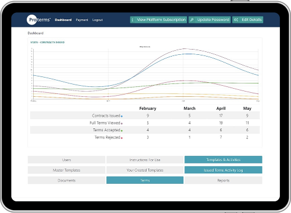Screen dimensions: 291x213
Task: Go to the Payment menu item
Action: 82,20
